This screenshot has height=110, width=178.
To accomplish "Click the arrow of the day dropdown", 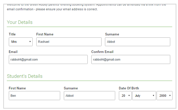I will (129, 95).
